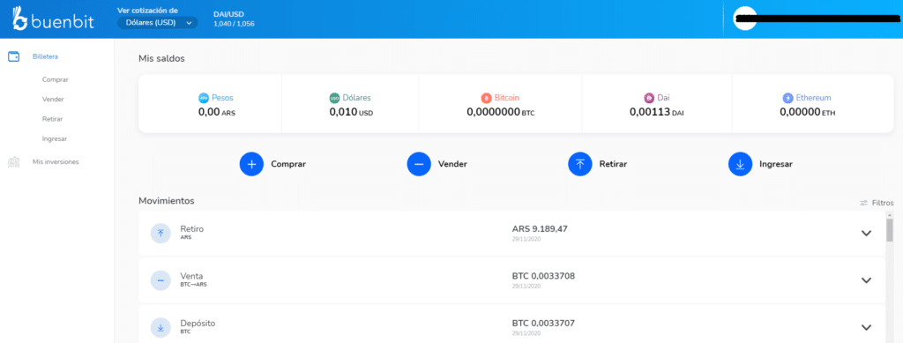Select Comprar in the sidebar menu
903x343 pixels.
[x=56, y=79]
